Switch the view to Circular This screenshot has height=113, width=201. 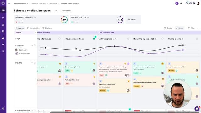168,28
